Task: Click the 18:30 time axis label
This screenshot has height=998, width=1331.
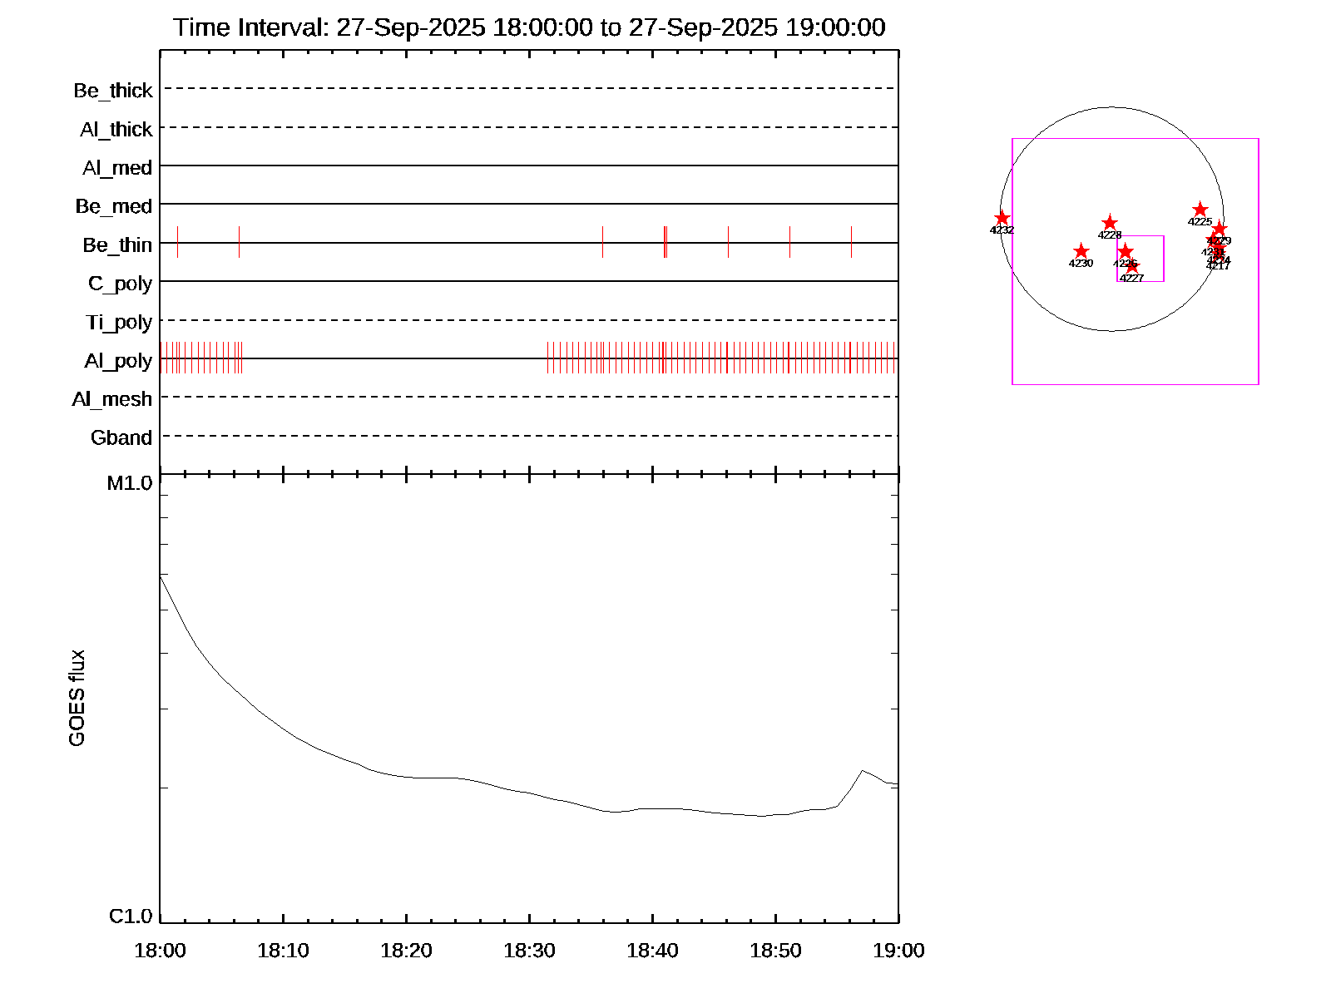Action: pyautogui.click(x=529, y=951)
